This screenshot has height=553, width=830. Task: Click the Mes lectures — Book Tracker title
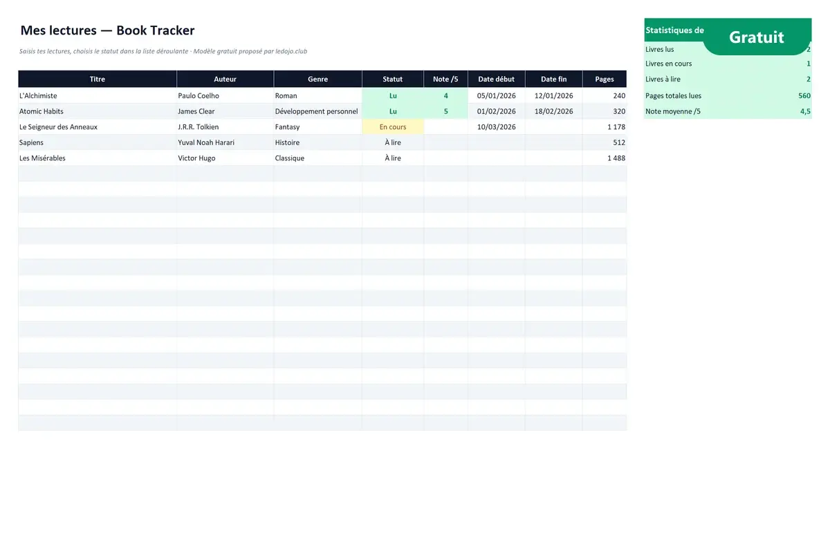click(107, 30)
